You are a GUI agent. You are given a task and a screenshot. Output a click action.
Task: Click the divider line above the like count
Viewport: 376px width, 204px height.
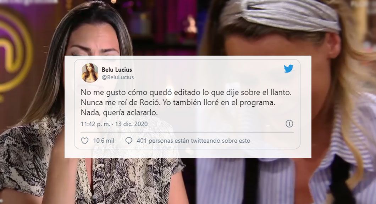pos(187,132)
